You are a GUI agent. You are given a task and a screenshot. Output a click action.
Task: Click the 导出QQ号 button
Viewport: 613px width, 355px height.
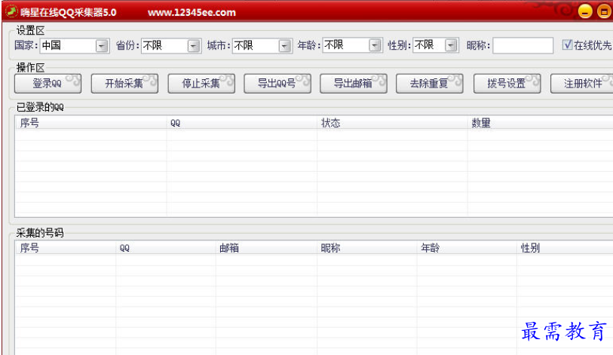coord(277,83)
